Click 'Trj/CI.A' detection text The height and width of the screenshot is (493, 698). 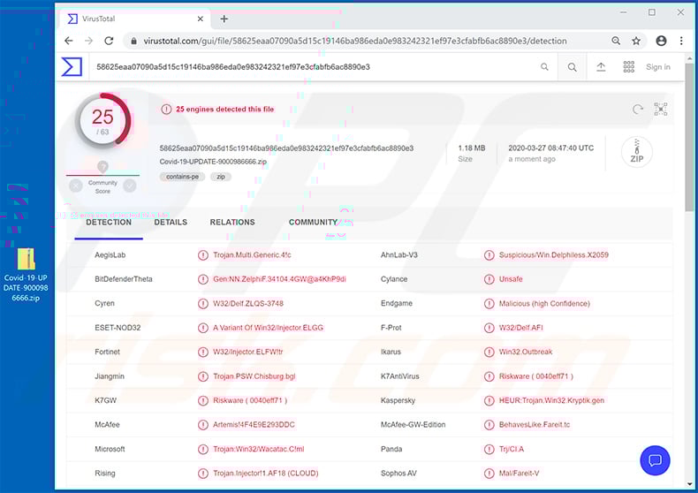point(511,449)
